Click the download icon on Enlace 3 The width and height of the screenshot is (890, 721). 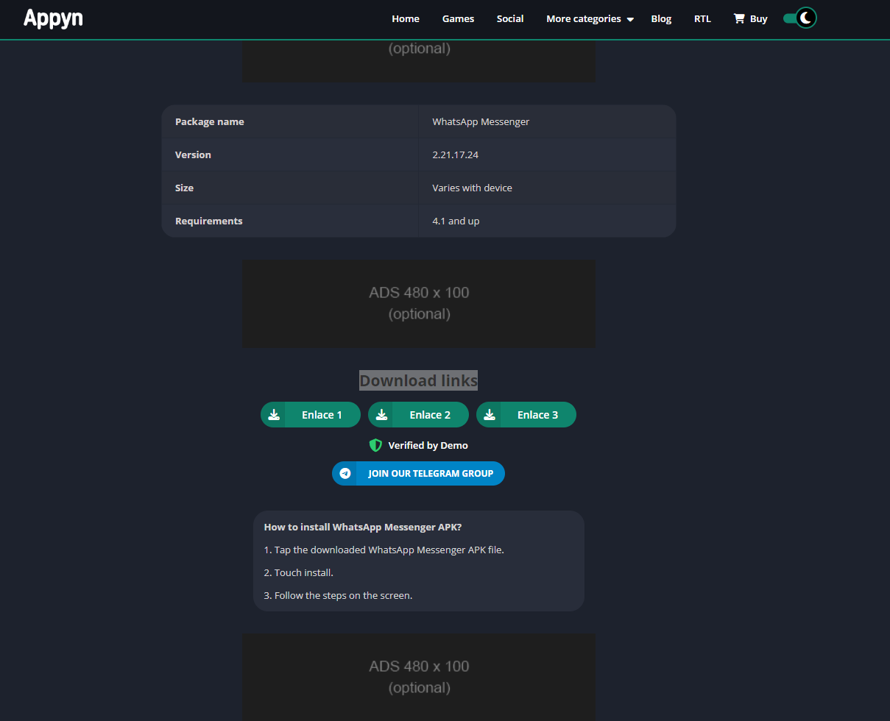coord(490,415)
